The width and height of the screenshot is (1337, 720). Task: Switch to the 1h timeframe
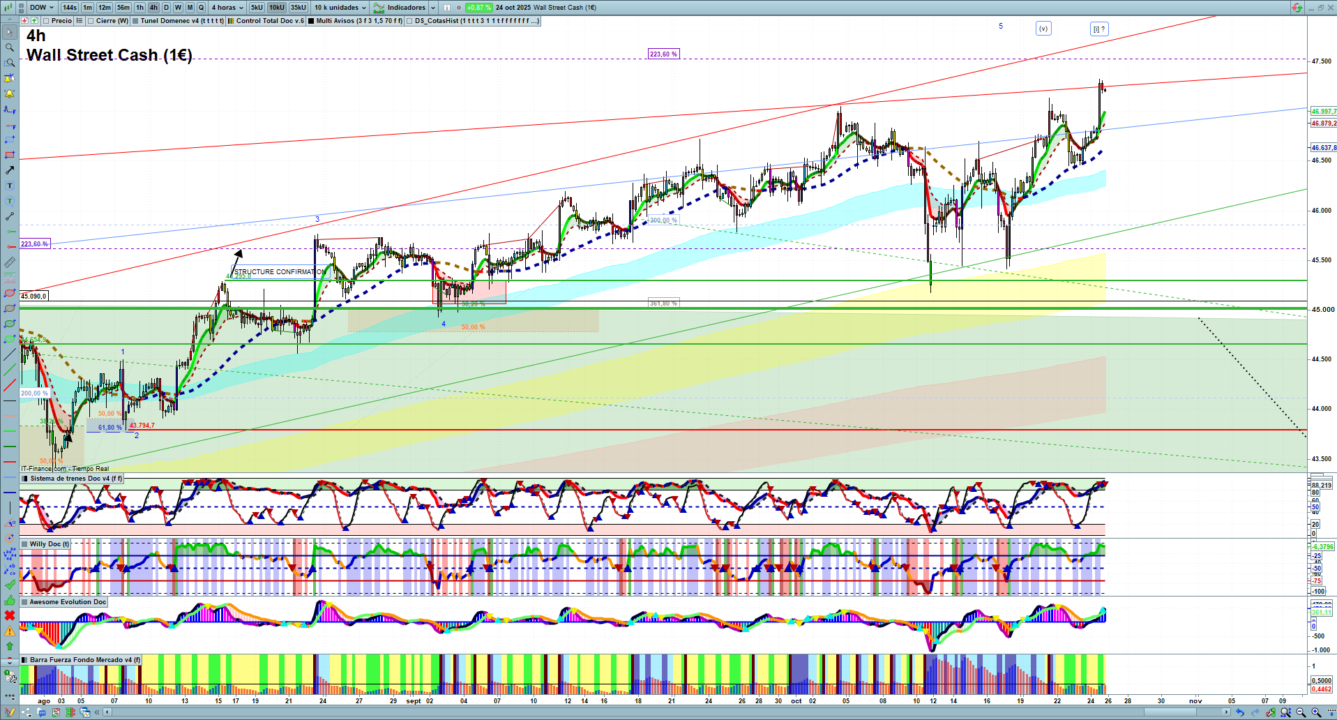(139, 8)
